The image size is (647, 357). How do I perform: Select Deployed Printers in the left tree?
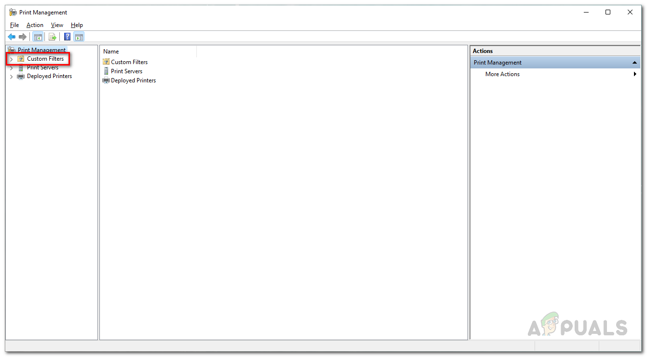49,76
